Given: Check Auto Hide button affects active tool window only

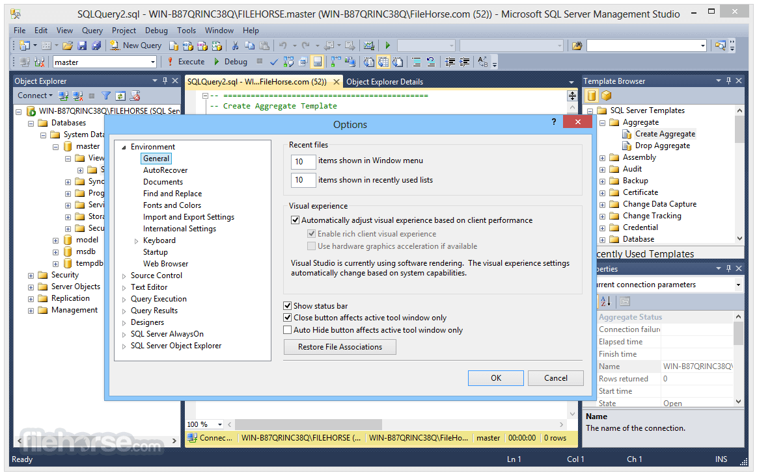Looking at the screenshot, I should point(287,329).
